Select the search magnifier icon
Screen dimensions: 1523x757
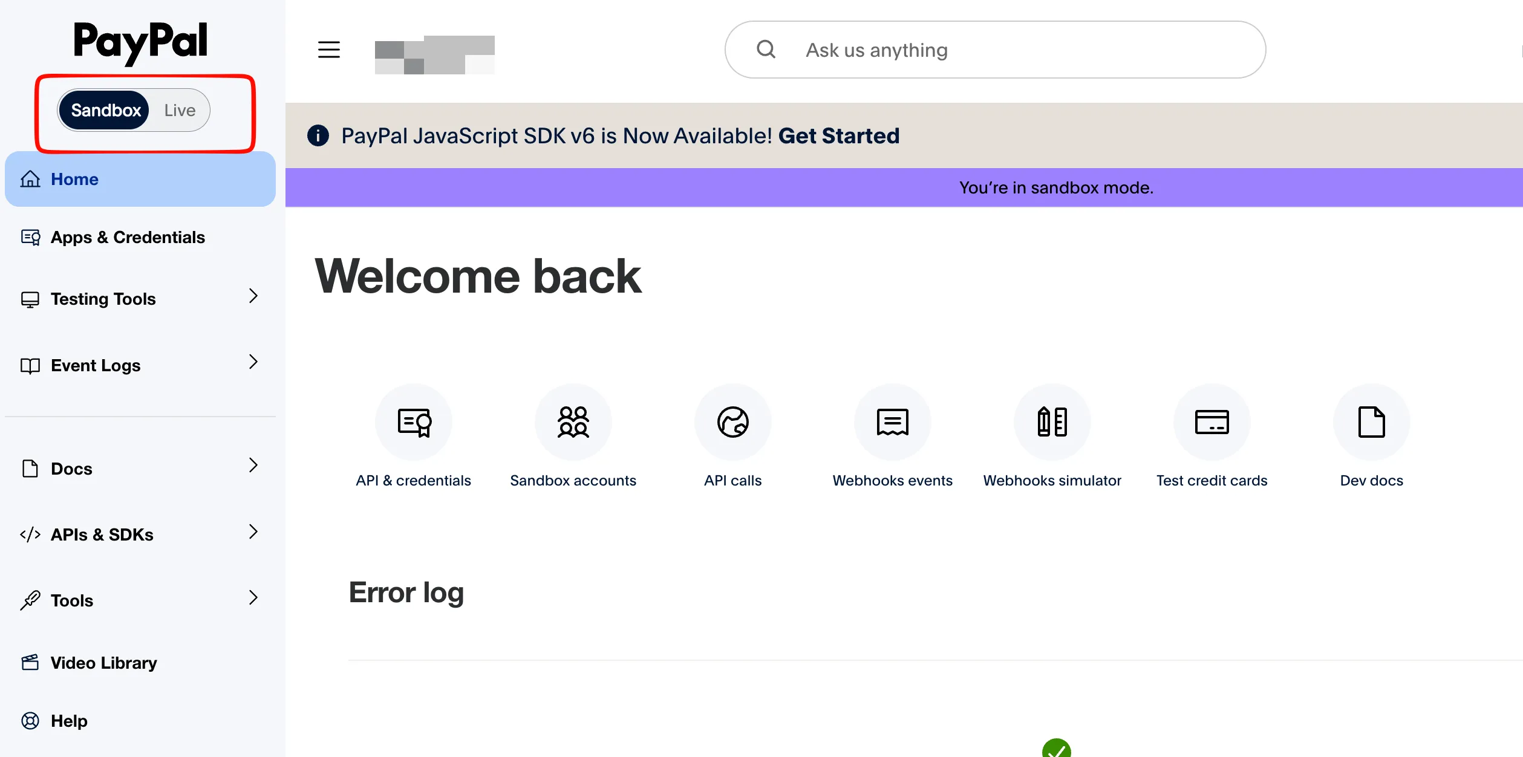click(766, 50)
